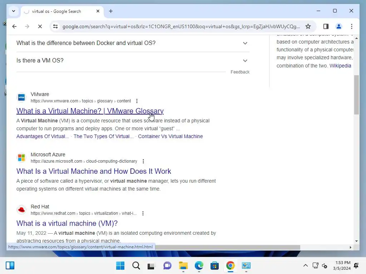Stop loading the page
This screenshot has height=274, width=366.
[40, 26]
